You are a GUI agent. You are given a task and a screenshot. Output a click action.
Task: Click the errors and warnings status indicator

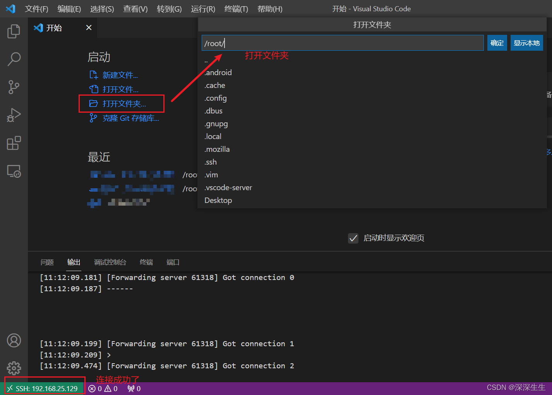click(x=103, y=388)
